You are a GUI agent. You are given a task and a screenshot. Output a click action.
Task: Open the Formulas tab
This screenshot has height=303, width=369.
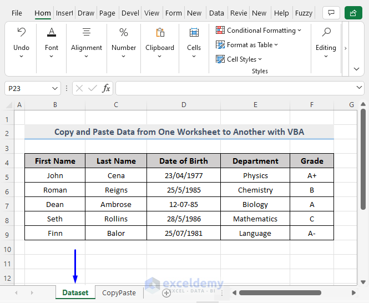click(x=174, y=13)
